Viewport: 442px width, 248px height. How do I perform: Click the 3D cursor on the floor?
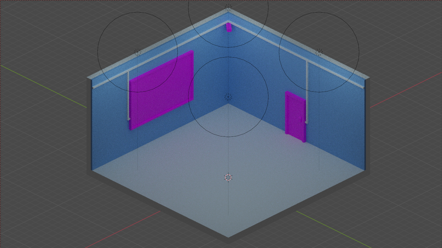[228, 177]
